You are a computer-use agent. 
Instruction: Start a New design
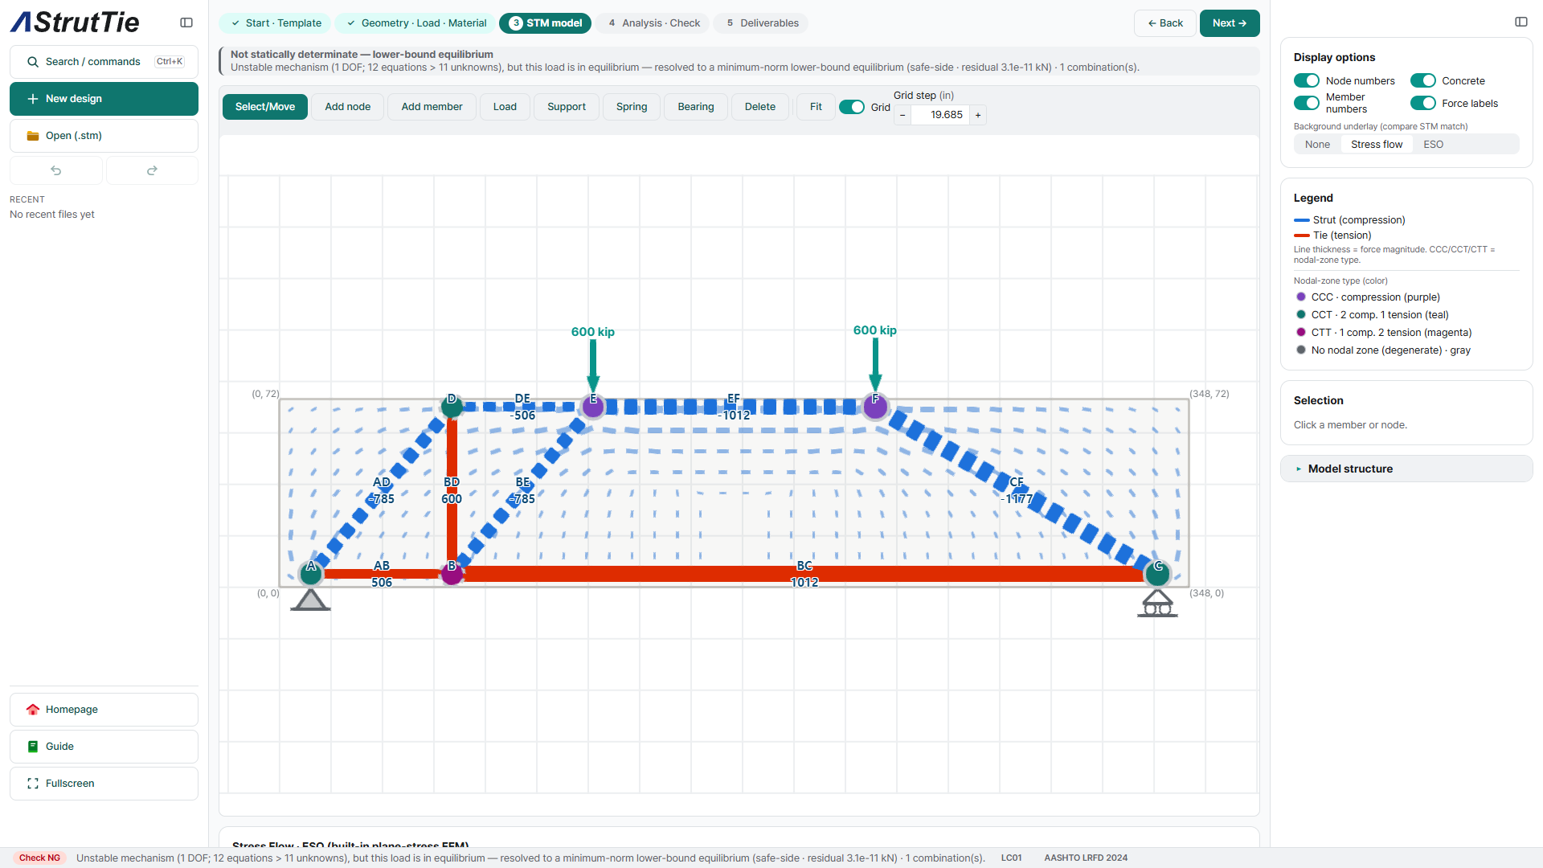(x=104, y=99)
